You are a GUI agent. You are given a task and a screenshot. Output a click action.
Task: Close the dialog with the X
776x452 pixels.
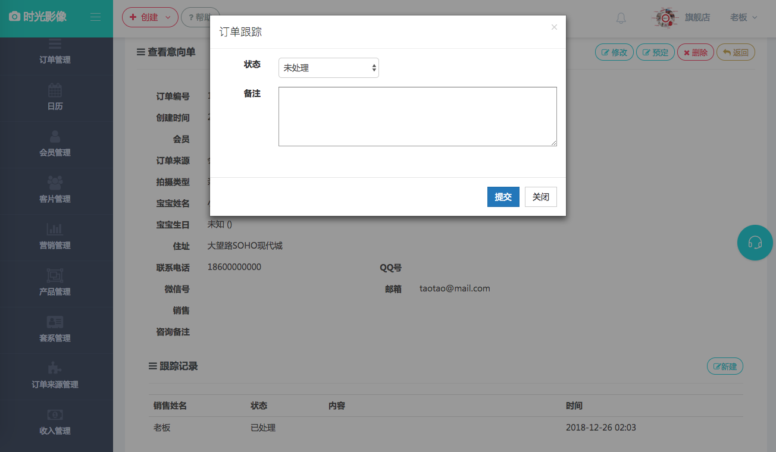coord(554,27)
